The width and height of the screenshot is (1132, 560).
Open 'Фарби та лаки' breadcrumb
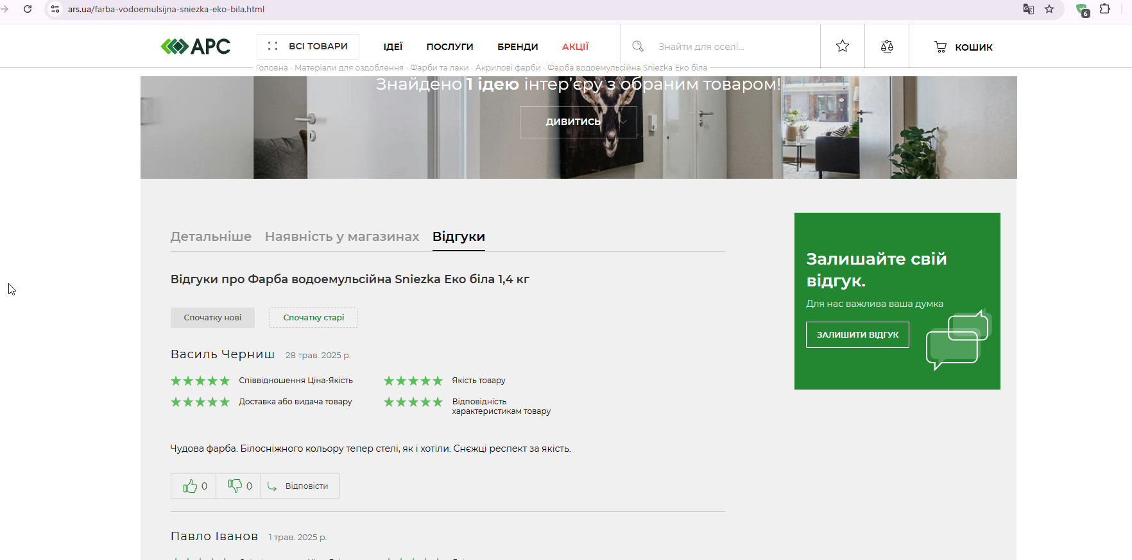pos(440,67)
